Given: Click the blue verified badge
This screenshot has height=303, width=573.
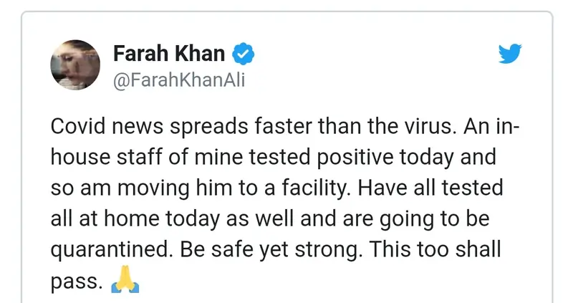Looking at the screenshot, I should (244, 53).
